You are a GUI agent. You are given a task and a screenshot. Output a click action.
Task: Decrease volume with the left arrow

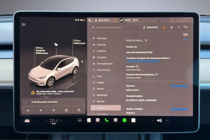click(152, 120)
